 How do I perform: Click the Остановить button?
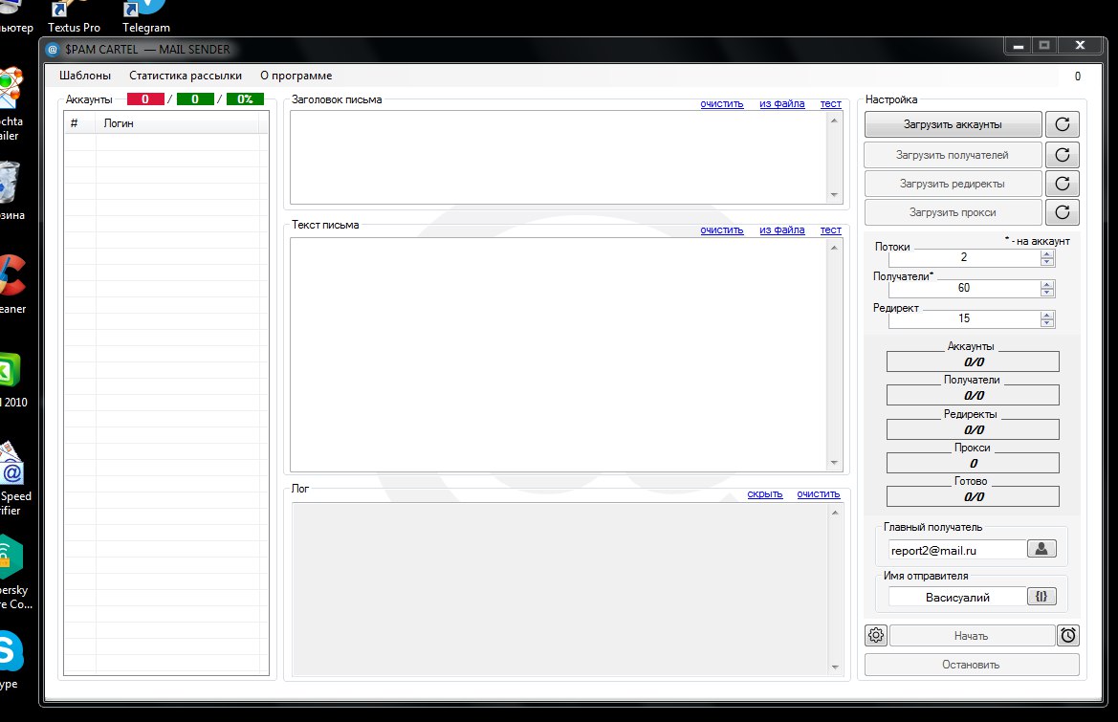coord(971,665)
